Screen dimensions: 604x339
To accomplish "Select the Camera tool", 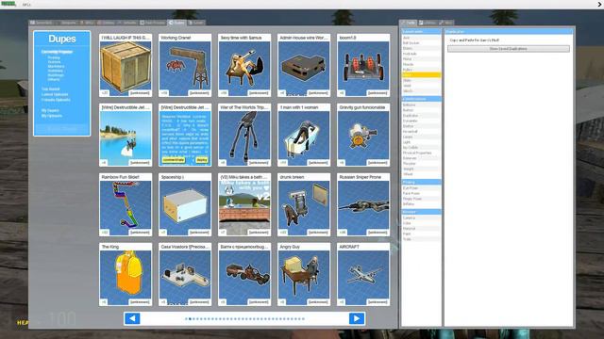I will pyautogui.click(x=421, y=218).
